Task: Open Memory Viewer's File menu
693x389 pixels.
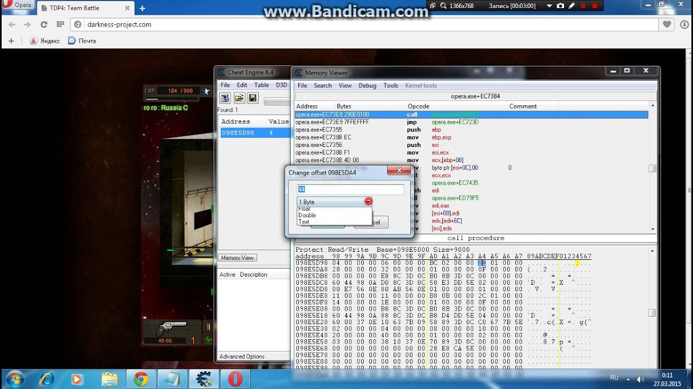Action: coord(302,85)
